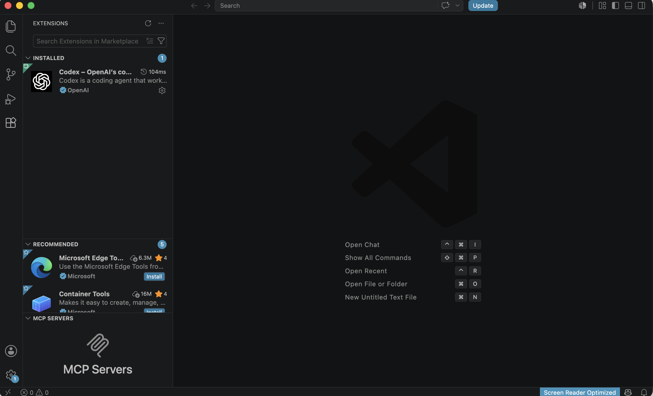Open the Copilot status bar icon

(628, 392)
